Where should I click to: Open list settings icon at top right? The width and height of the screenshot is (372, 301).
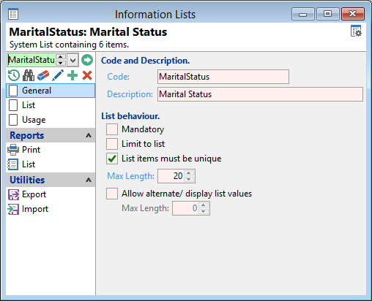click(356, 31)
